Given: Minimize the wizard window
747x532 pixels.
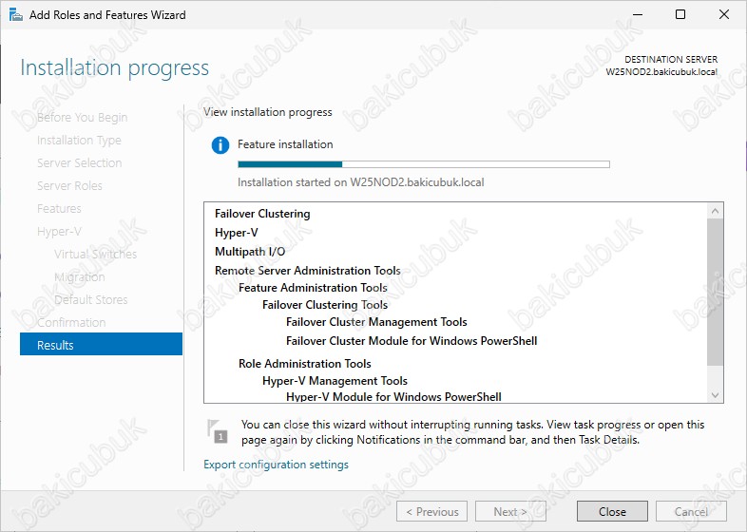Looking at the screenshot, I should click(638, 15).
